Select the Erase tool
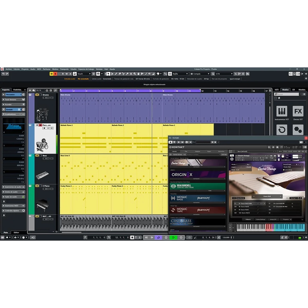308x308 pixels. coord(120,74)
